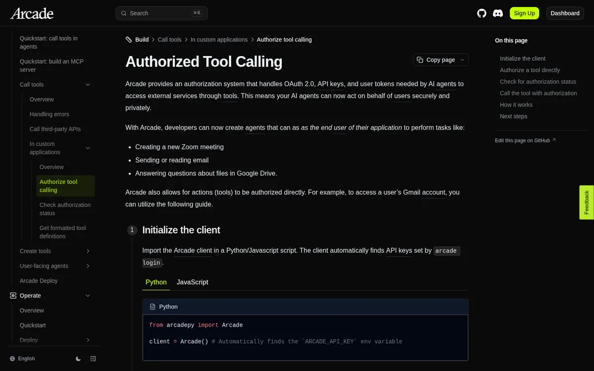This screenshot has height=371, width=594.
Task: Expand Create tools chevron
Action: pos(88,251)
